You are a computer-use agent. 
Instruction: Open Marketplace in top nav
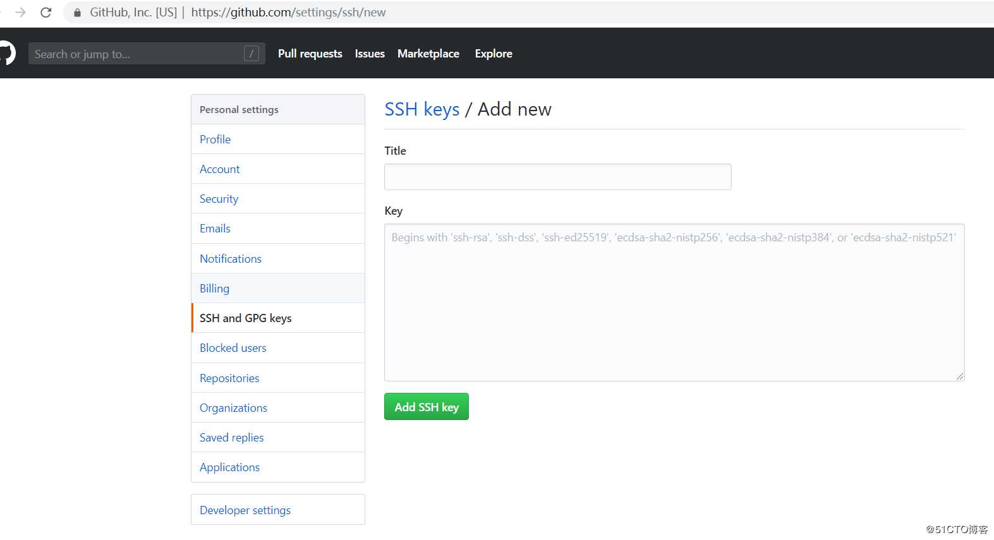[x=428, y=54]
